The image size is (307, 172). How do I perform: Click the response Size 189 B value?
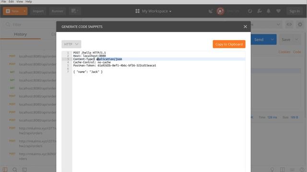pyautogui.click(x=294, y=117)
